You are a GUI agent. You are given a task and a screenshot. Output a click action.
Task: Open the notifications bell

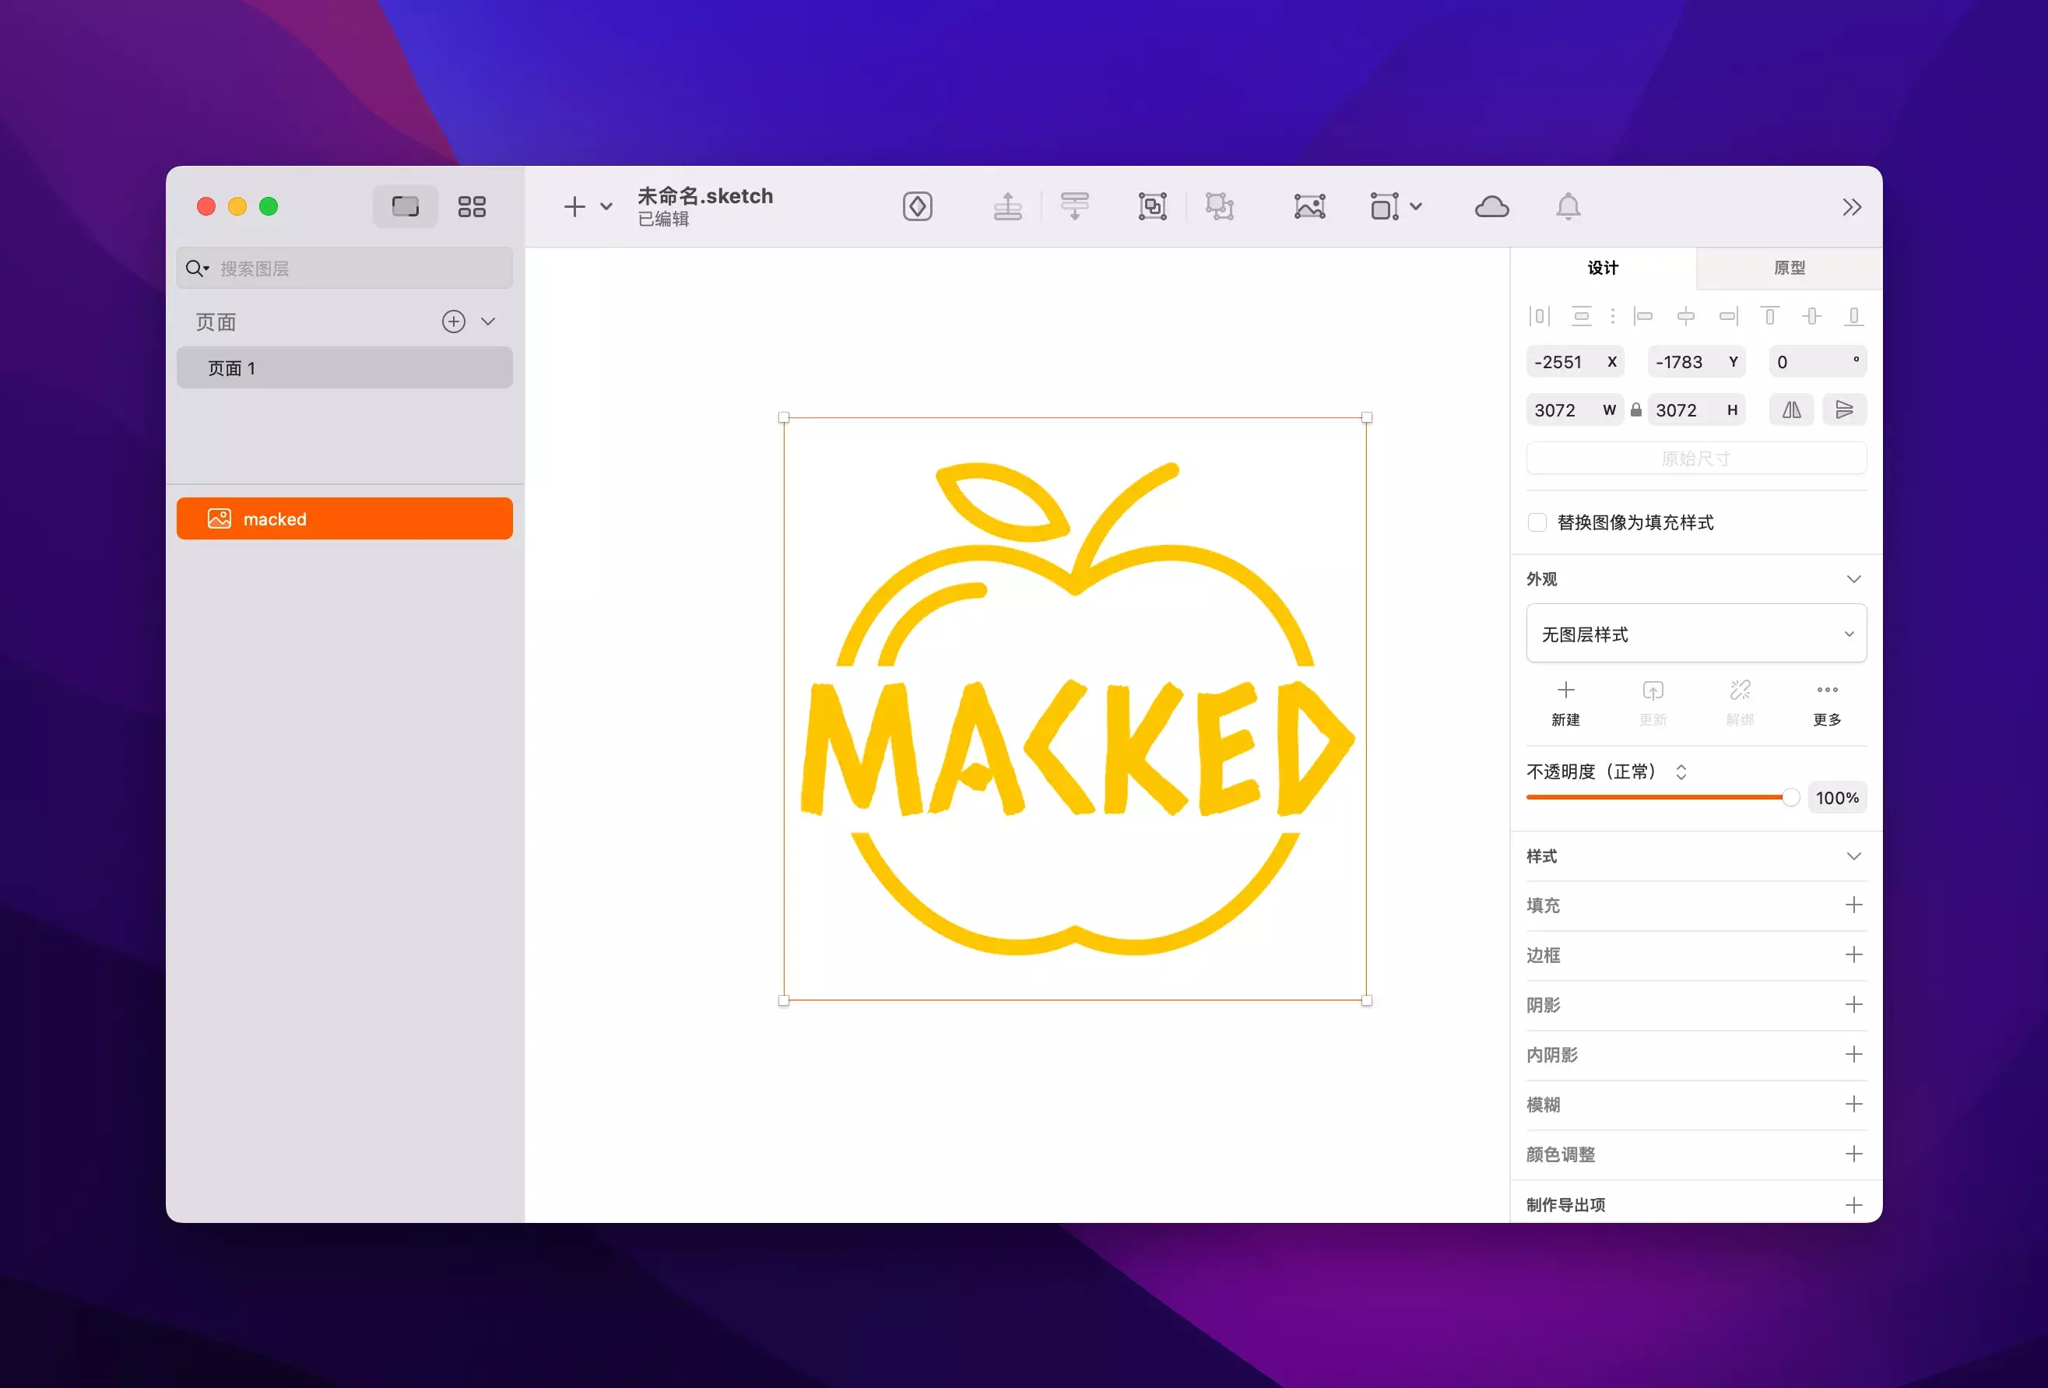pyautogui.click(x=1568, y=207)
